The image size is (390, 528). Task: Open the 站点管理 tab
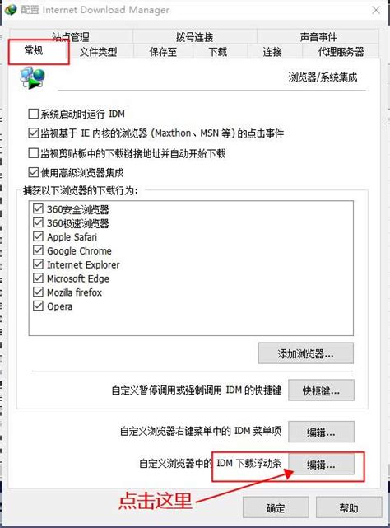tap(71, 36)
